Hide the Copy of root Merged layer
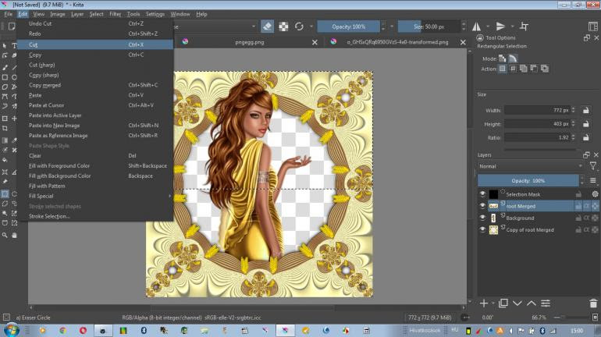 coord(482,230)
